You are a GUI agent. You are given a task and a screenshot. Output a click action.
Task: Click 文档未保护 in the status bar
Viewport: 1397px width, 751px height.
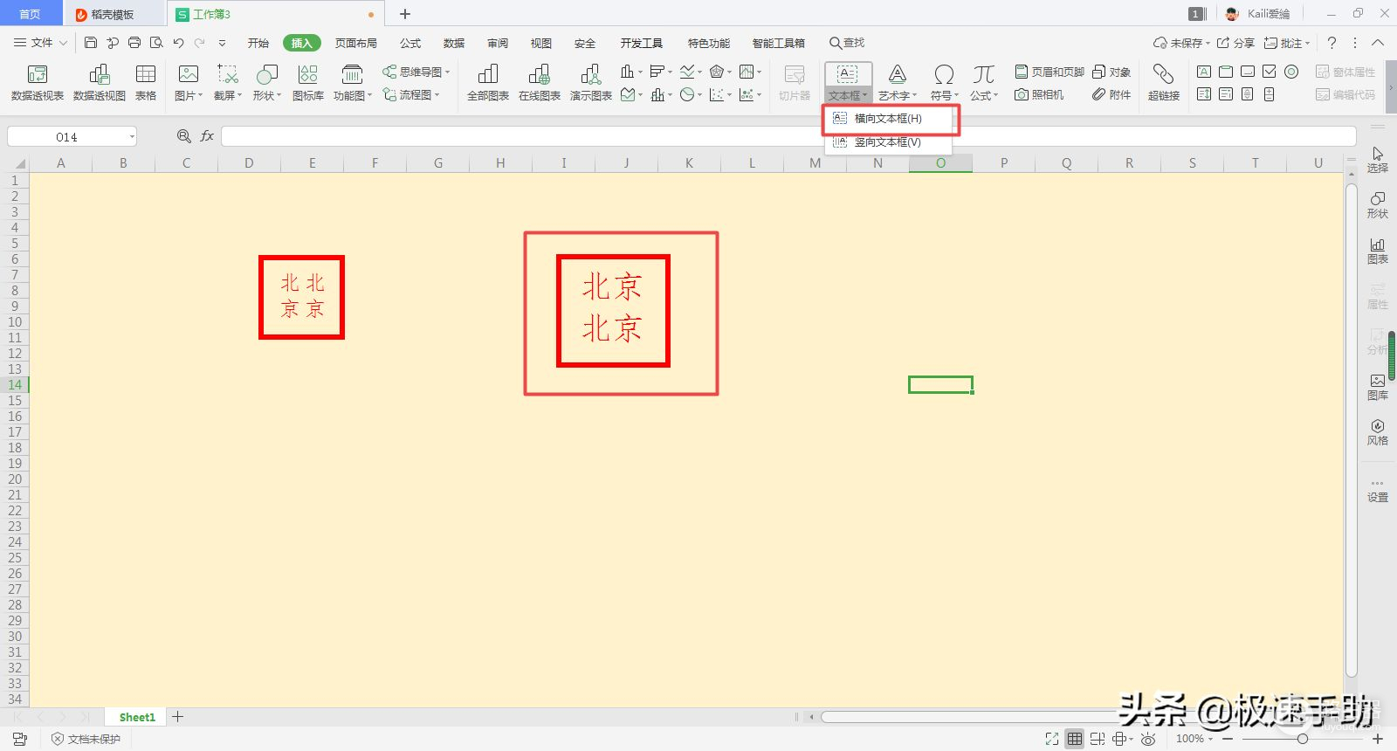[86, 739]
